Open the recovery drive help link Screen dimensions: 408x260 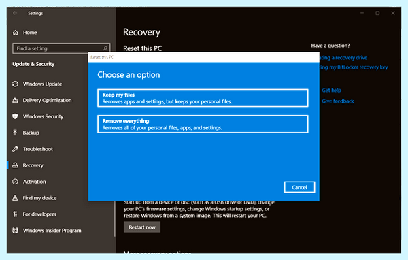343,58
